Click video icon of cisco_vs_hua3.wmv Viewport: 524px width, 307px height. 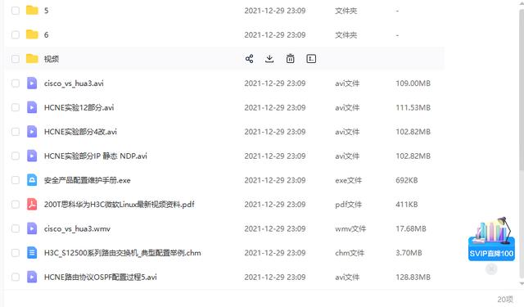tap(32, 228)
